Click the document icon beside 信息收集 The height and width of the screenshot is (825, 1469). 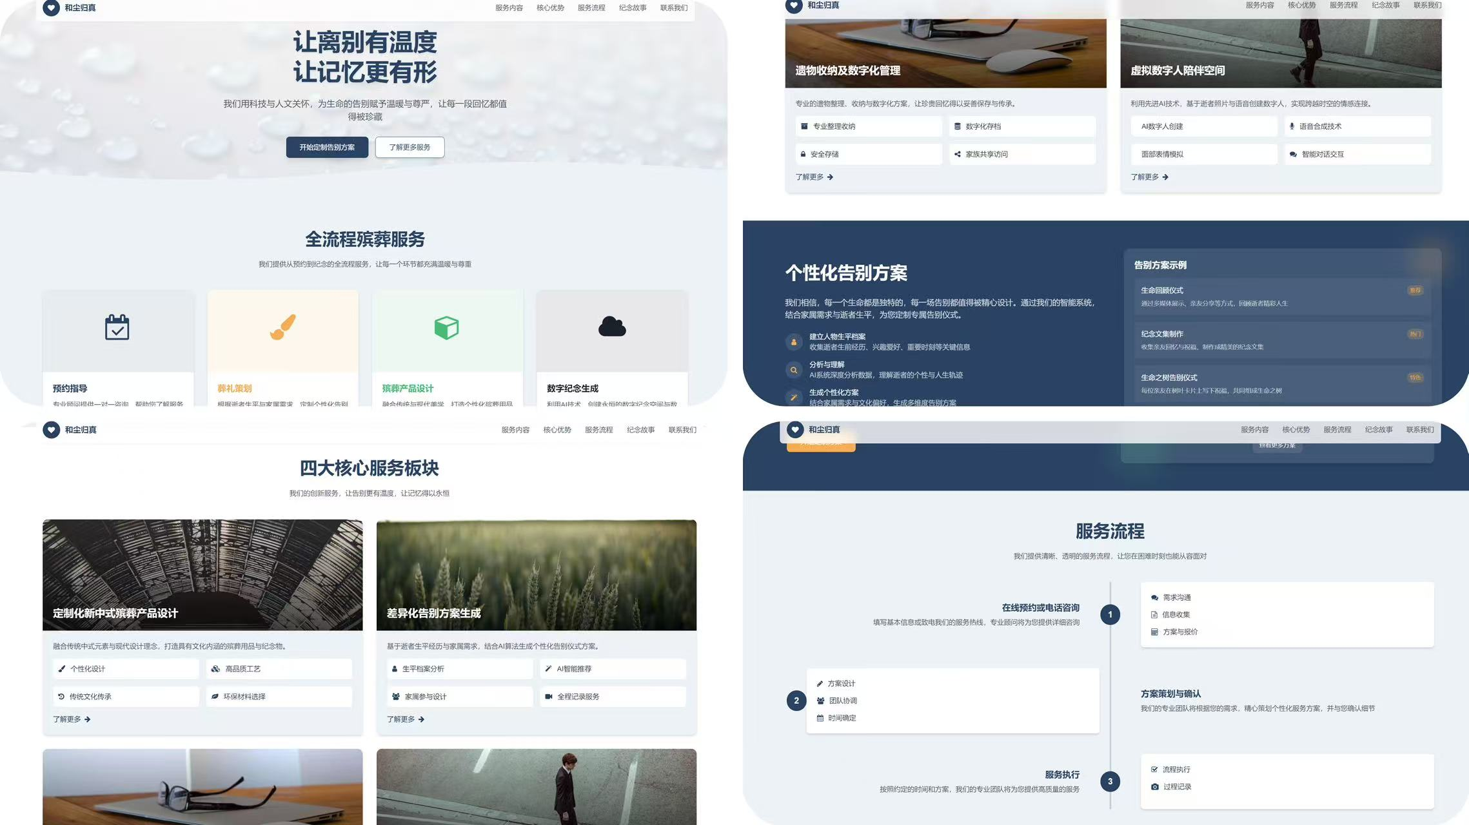(x=1154, y=615)
